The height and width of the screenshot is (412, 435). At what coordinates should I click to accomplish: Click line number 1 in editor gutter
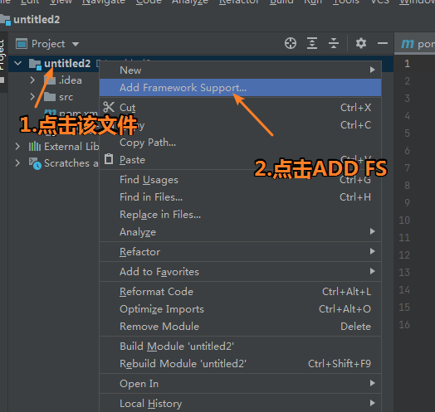(x=407, y=64)
